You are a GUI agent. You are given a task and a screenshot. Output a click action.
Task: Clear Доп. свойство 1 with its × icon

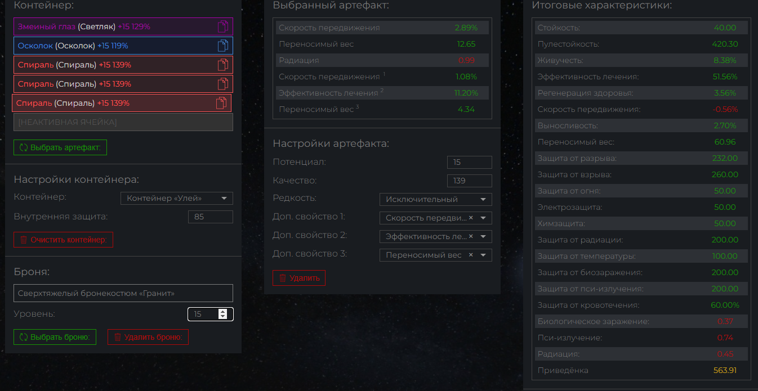click(x=471, y=218)
